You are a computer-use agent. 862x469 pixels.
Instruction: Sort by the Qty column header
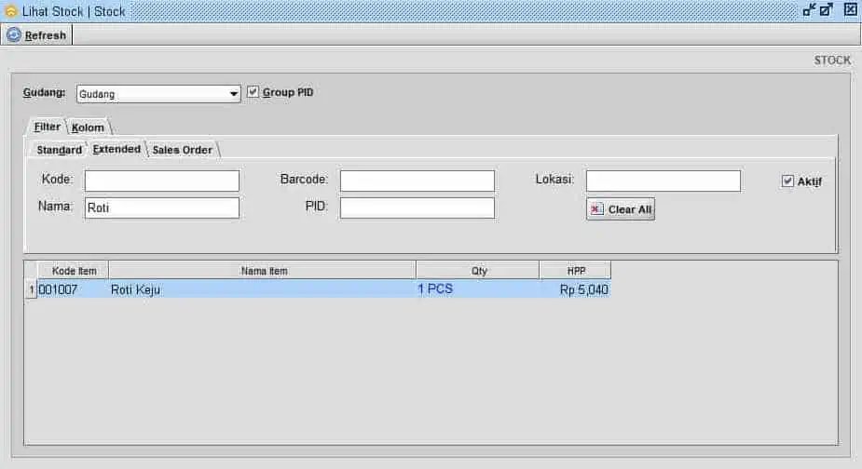pyautogui.click(x=478, y=271)
